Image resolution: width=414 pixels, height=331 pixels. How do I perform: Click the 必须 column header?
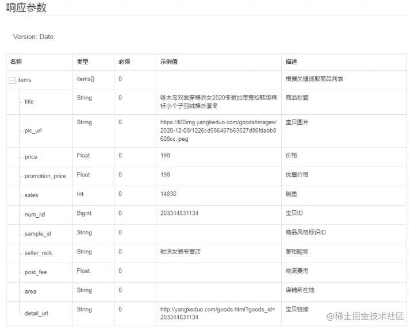tap(124, 61)
